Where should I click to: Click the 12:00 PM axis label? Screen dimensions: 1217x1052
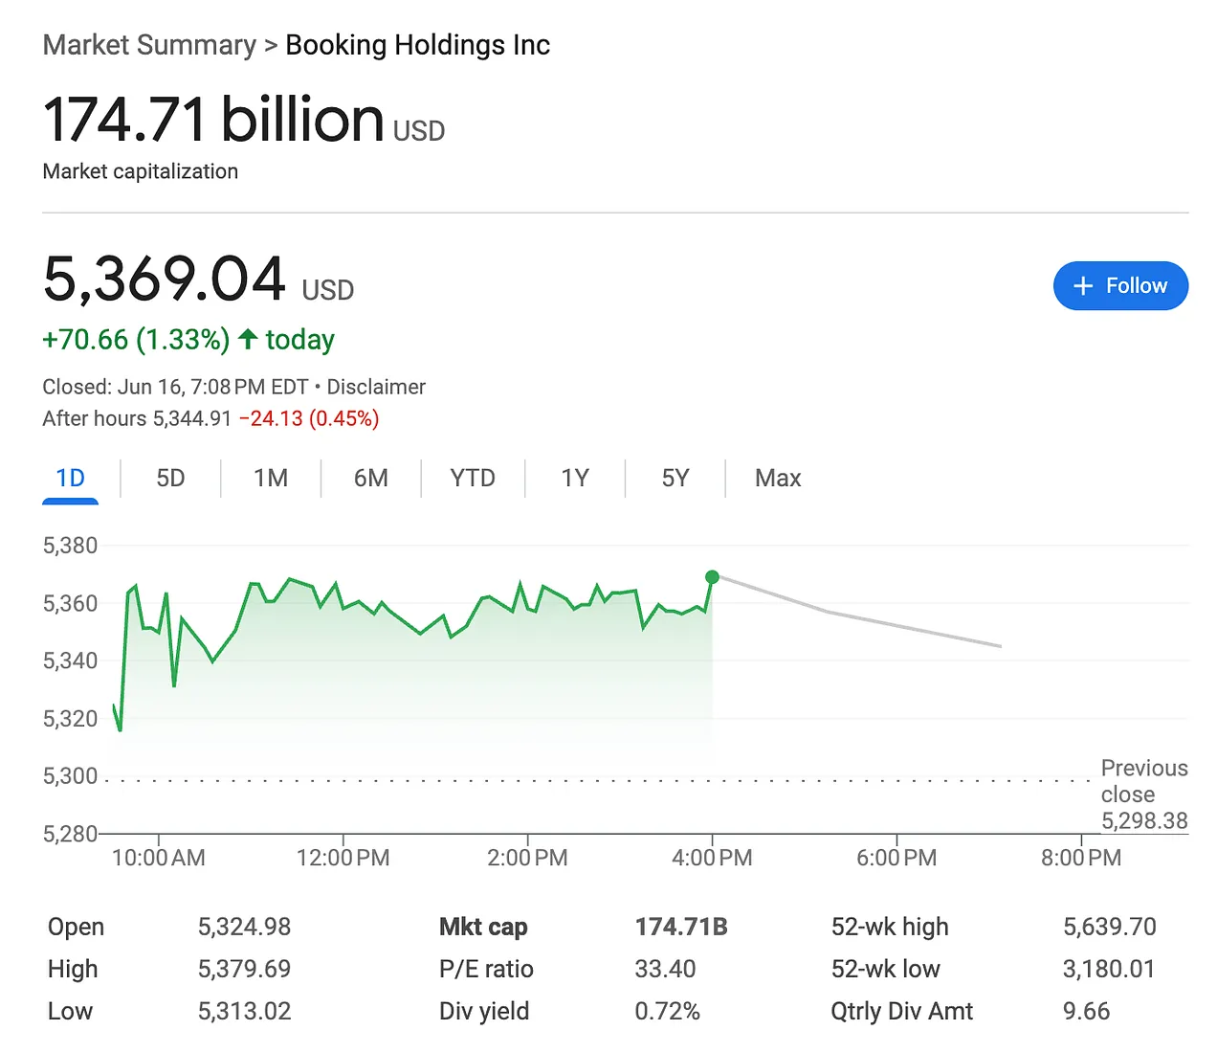(x=343, y=858)
